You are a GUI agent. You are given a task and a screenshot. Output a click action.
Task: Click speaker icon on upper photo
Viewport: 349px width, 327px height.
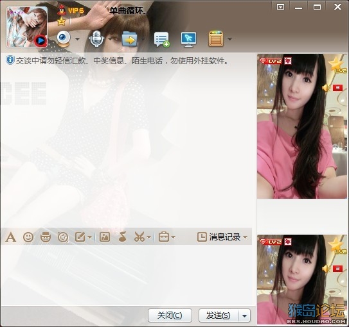pos(326,88)
